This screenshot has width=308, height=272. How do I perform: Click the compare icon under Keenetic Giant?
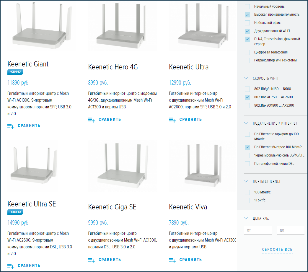[11, 126]
